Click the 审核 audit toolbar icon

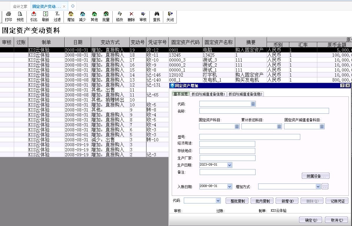tap(143, 17)
